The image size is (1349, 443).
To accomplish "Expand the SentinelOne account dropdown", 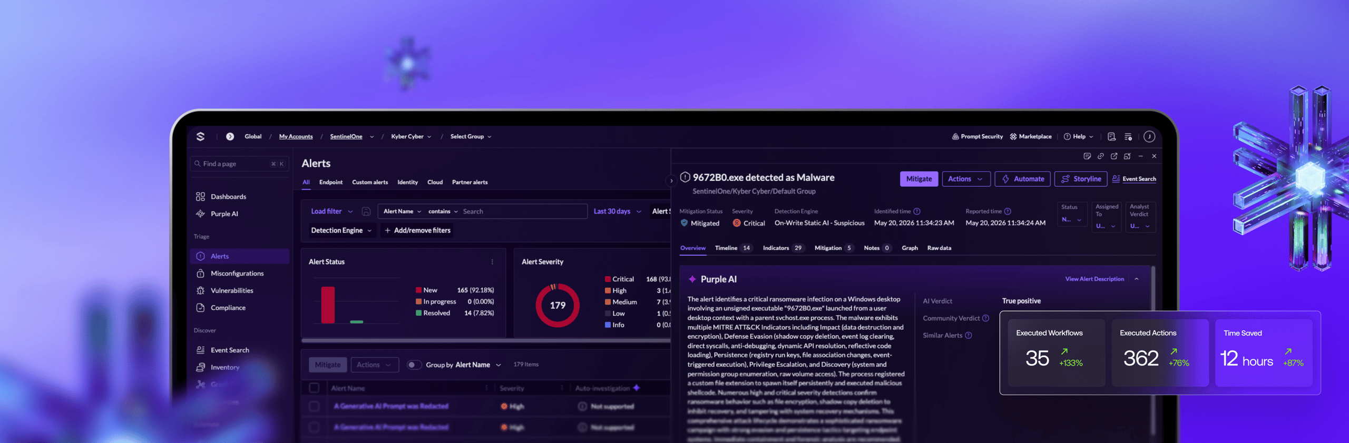I will pos(372,137).
